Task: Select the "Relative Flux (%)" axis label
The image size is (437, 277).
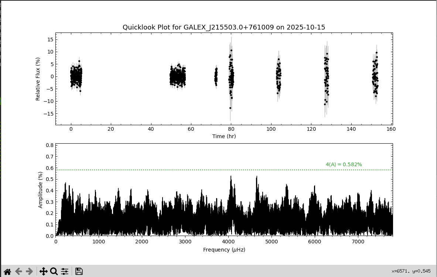Action: click(x=38, y=79)
